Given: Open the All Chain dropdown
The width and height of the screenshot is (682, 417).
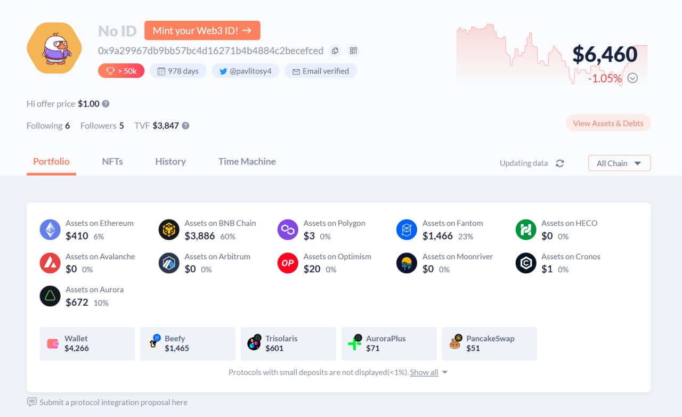Looking at the screenshot, I should pos(619,163).
